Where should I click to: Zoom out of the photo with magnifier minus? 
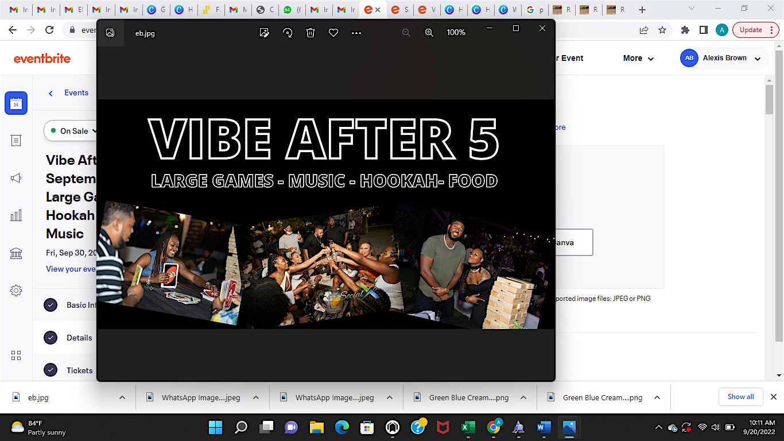coord(406,33)
